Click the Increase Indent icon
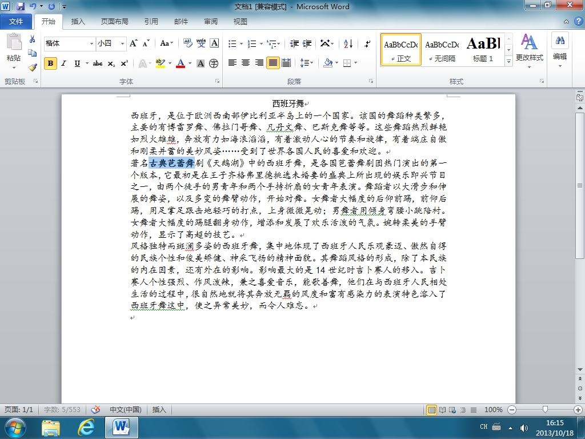Viewport: 585px width, 439px height. coord(307,43)
